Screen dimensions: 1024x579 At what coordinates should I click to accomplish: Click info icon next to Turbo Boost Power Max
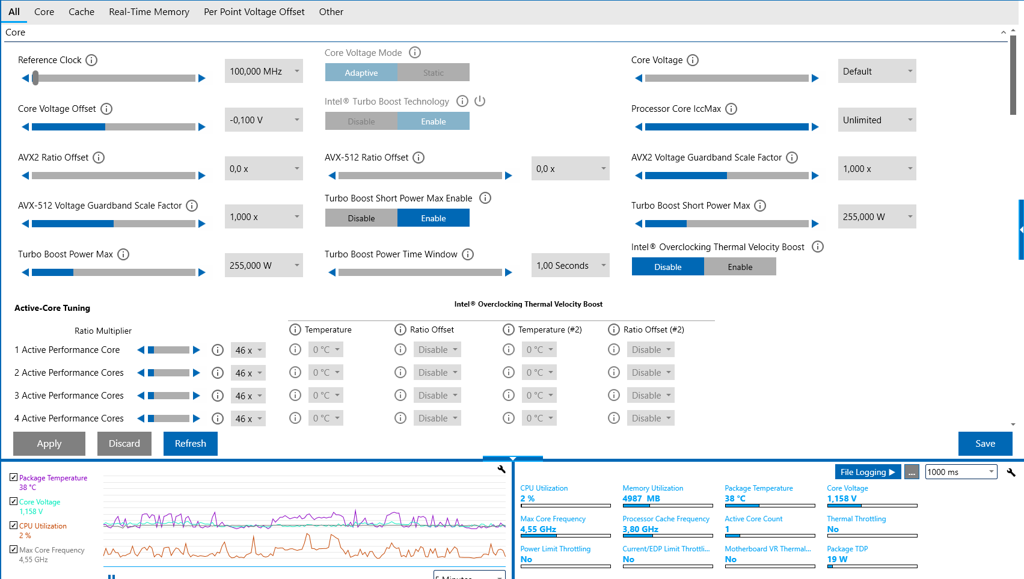pyautogui.click(x=123, y=254)
